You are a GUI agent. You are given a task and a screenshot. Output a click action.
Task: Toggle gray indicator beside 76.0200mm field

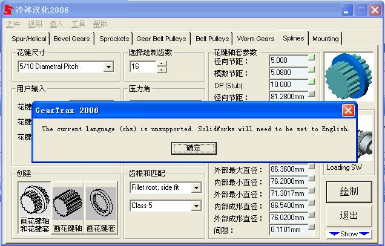(x=312, y=215)
